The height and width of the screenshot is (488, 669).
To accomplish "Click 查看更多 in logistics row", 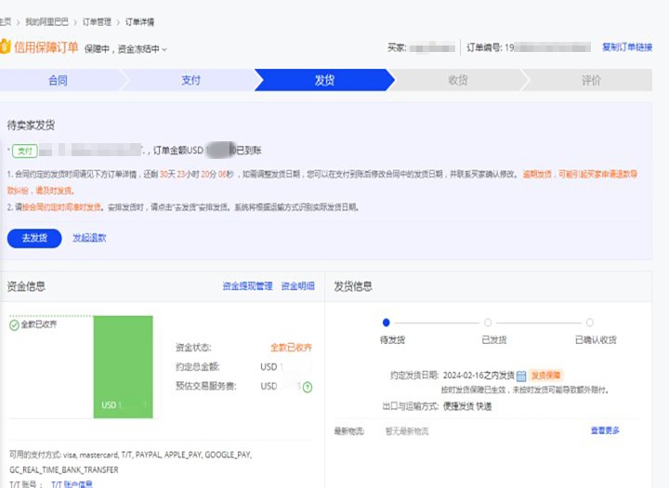I will click(605, 430).
